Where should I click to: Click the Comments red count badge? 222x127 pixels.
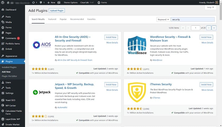tap(18, 38)
